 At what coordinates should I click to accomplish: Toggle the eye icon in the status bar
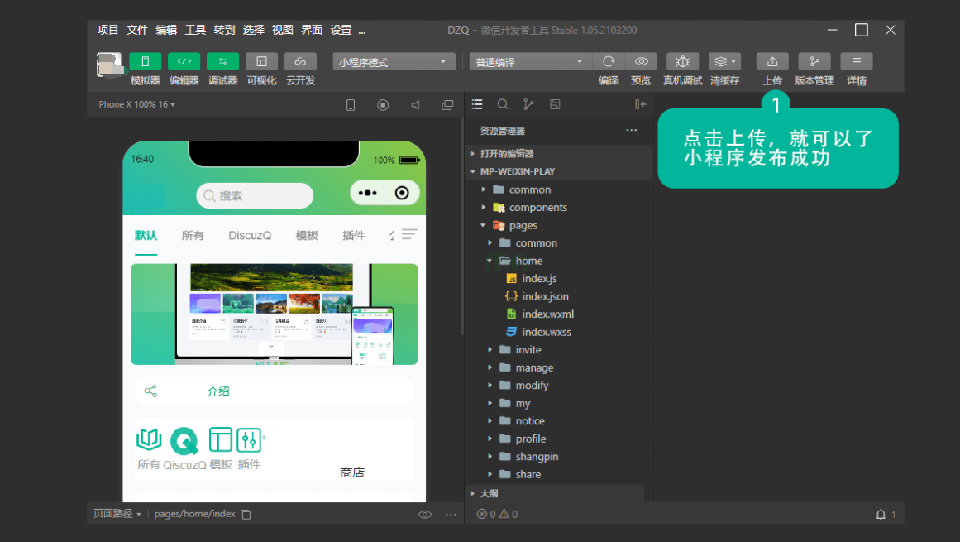pyautogui.click(x=424, y=514)
